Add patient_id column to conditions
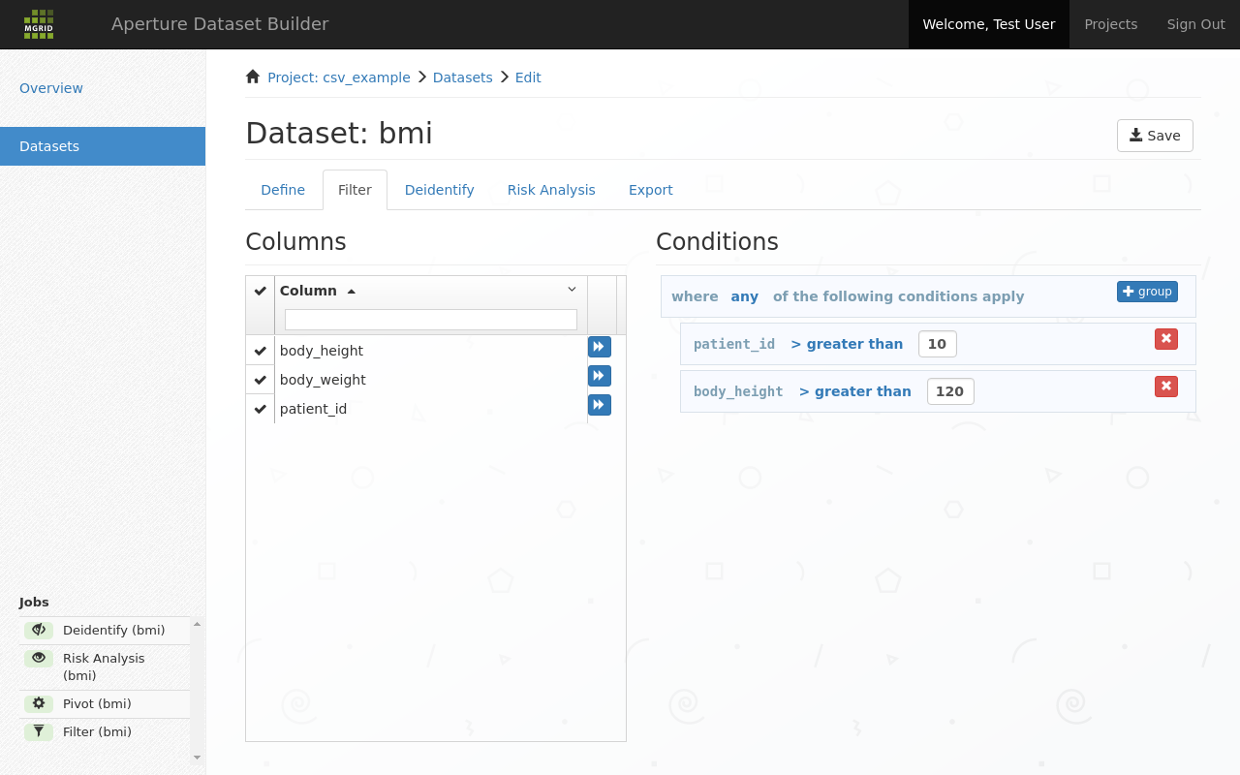Viewport: 1240px width, 775px height. [600, 405]
